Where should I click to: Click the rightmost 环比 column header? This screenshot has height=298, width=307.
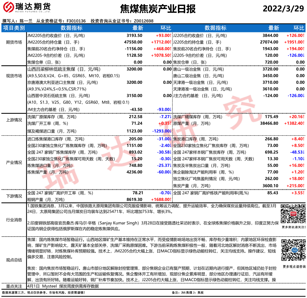pyautogui.click(x=299, y=28)
